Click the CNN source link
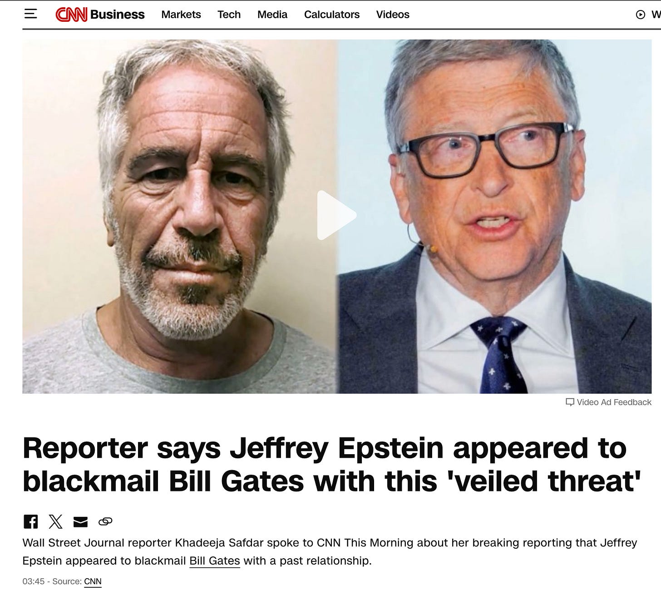Screen dimensions: 661x595 tap(93, 581)
